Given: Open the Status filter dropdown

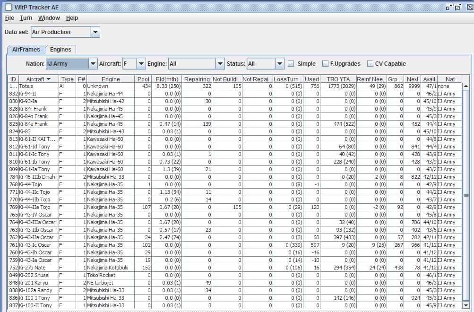Looking at the screenshot, I should coord(280,64).
